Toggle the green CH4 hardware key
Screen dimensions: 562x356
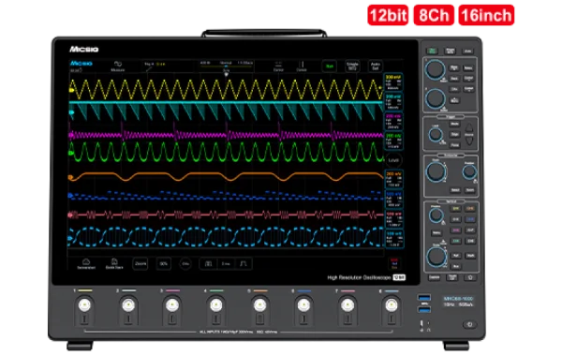pos(455,241)
